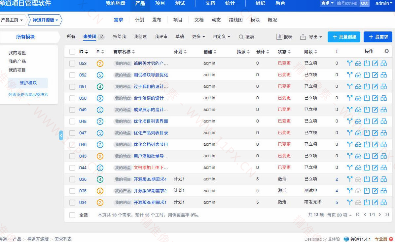Image resolution: width=395 pixels, height=242 pixels.
Task: Select 我的项目 in module tree
Action: 17,70
